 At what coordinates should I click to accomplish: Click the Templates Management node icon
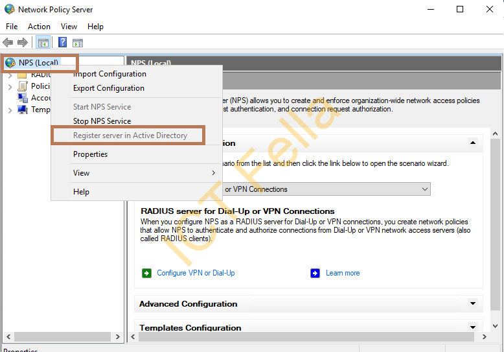coord(23,110)
